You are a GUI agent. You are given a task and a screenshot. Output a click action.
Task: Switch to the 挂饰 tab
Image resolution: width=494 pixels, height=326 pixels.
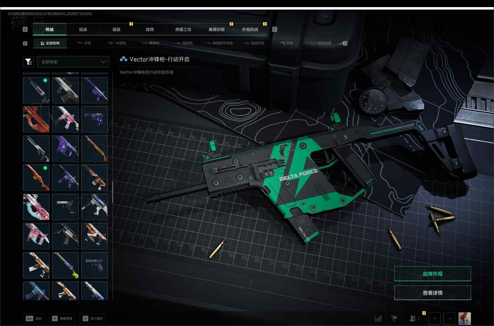click(150, 29)
